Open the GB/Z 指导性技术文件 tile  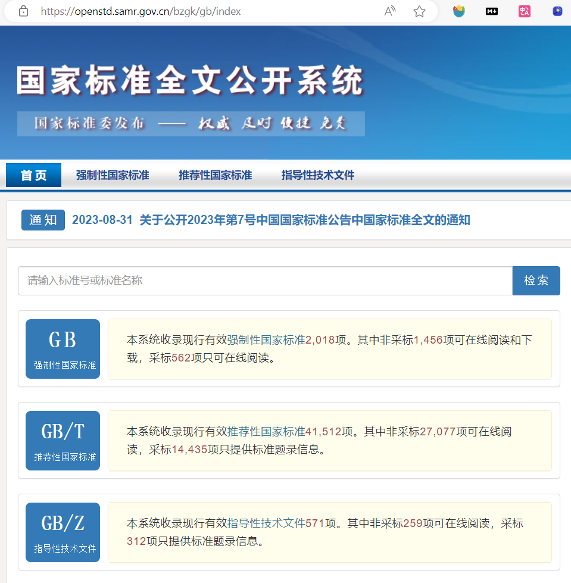coord(63,532)
